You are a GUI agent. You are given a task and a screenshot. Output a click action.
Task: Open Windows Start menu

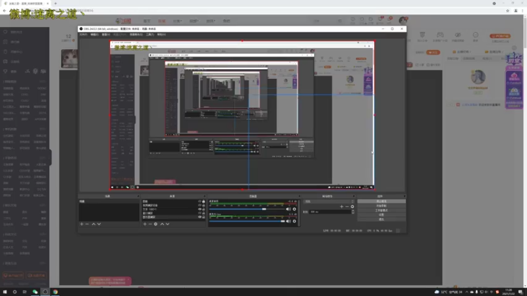tap(5, 292)
